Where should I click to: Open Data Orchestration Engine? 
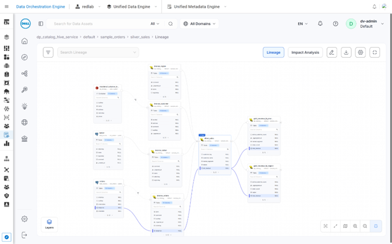point(41,7)
